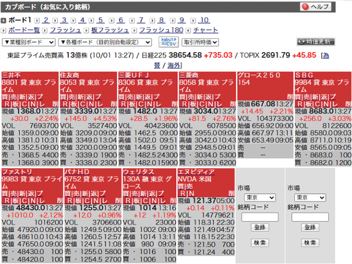
Task: Open the 海外 market link
Action: pyautogui.click(x=174, y=65)
